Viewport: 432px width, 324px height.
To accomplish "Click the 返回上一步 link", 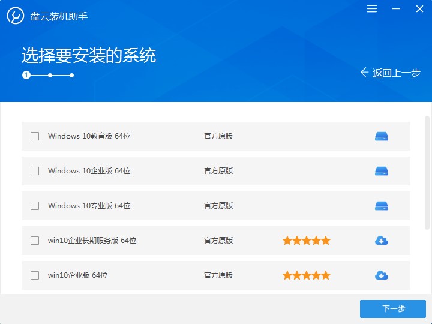I will tap(391, 73).
